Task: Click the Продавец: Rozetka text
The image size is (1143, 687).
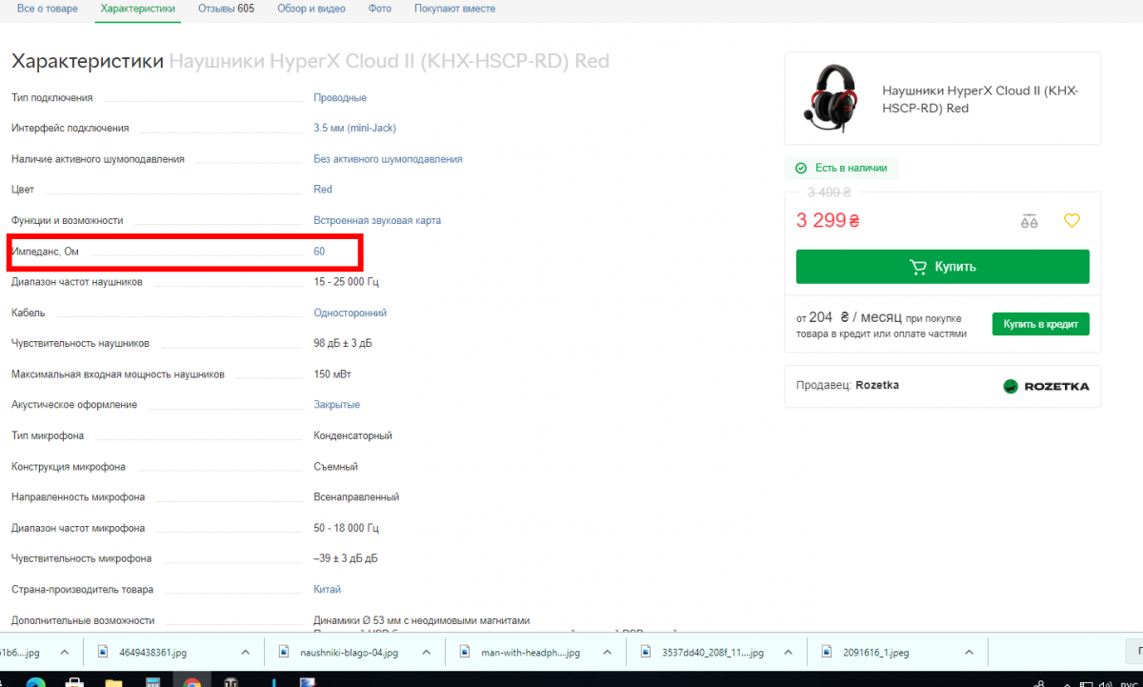Action: [x=847, y=385]
